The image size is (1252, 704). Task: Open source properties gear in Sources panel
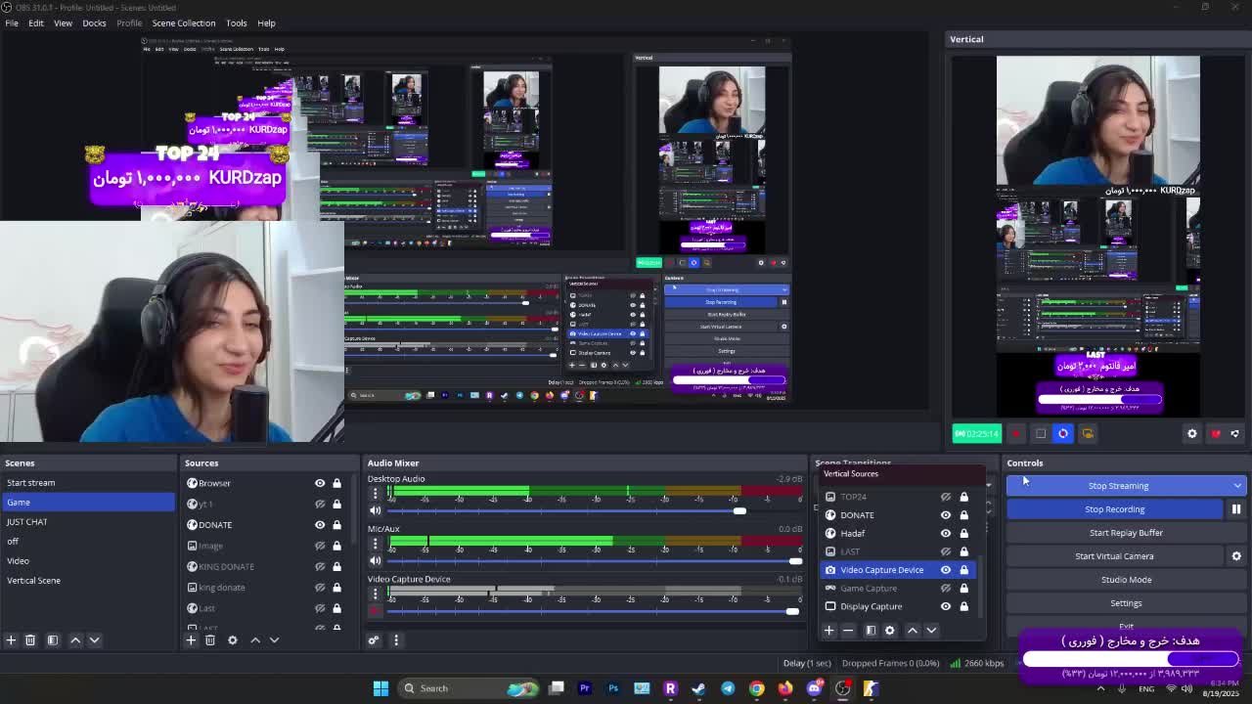point(233,640)
